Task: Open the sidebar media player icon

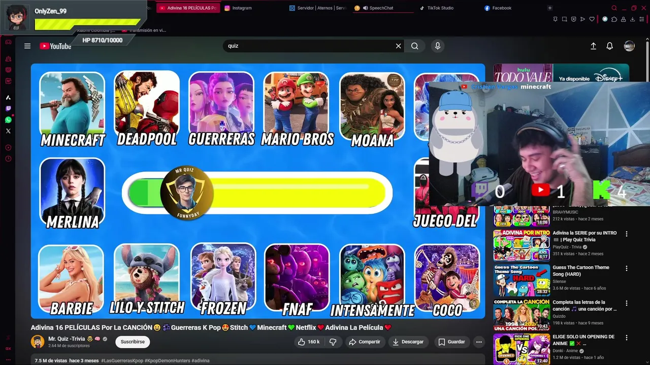Action: pyautogui.click(x=8, y=148)
